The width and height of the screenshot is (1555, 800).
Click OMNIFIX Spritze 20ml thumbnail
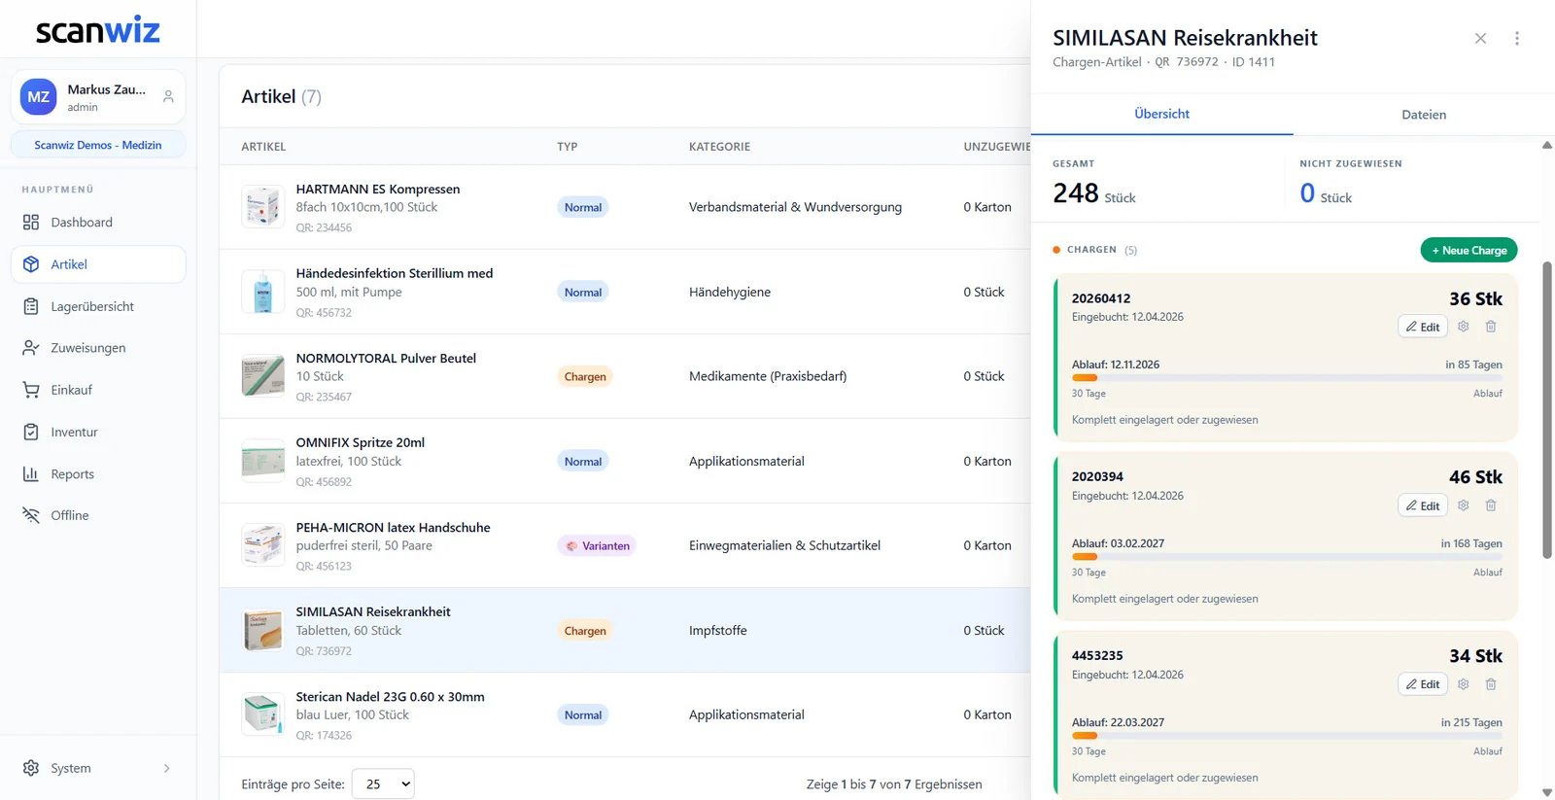[x=262, y=461]
